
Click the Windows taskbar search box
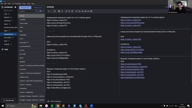coord(21,106)
